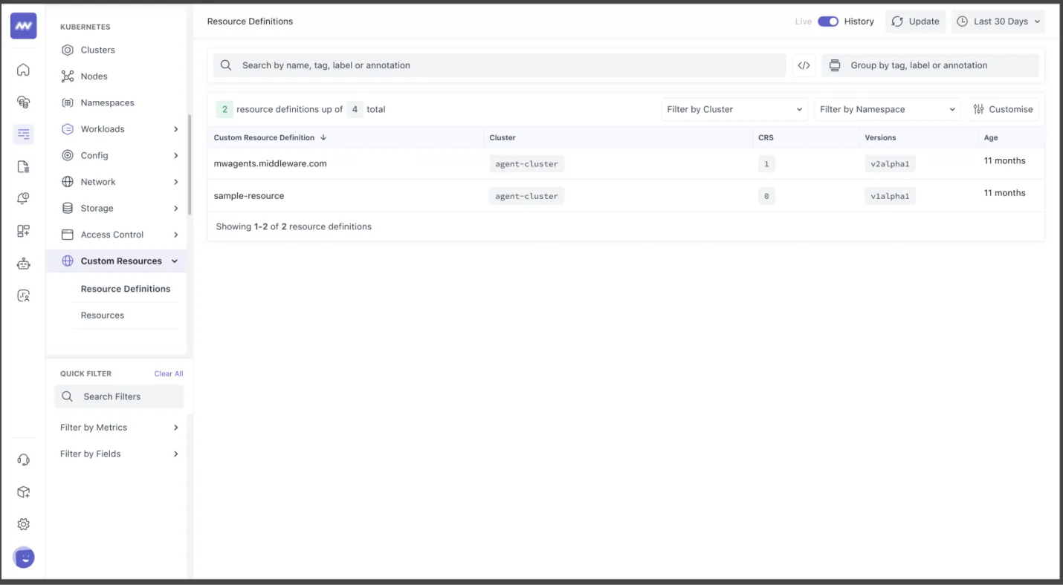Open the headset support icon
This screenshot has width=1063, height=585.
tap(24, 460)
